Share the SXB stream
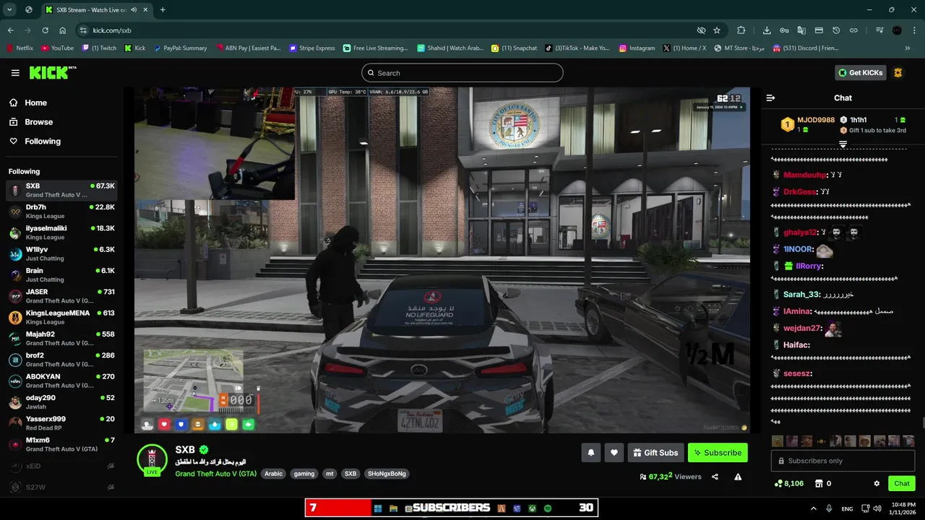 [x=715, y=477]
